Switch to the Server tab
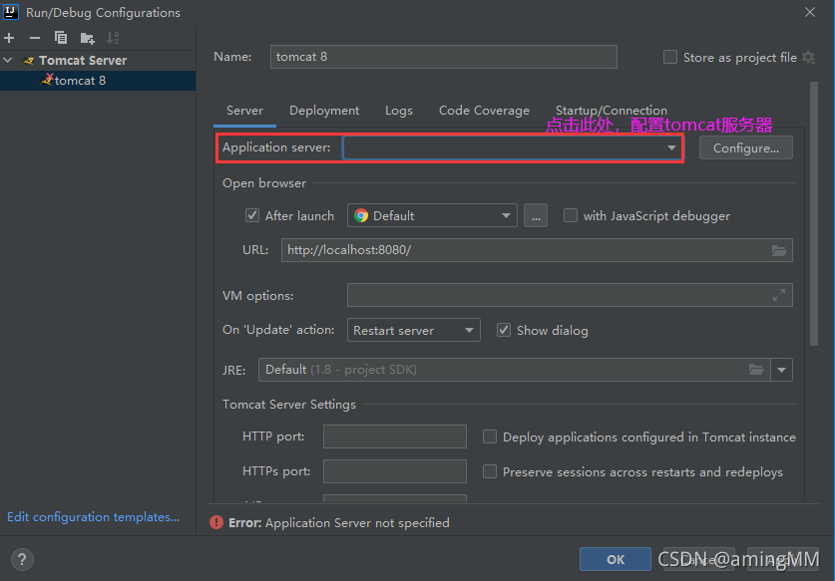Image resolution: width=835 pixels, height=581 pixels. (244, 111)
